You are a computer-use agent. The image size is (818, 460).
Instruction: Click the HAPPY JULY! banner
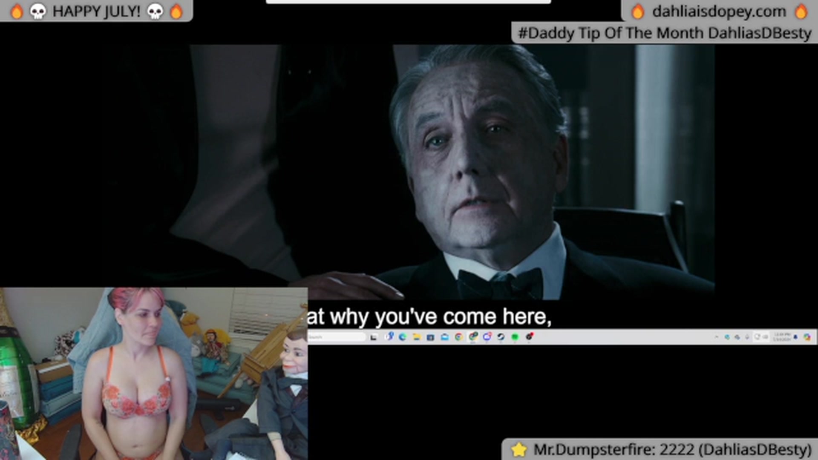96,11
